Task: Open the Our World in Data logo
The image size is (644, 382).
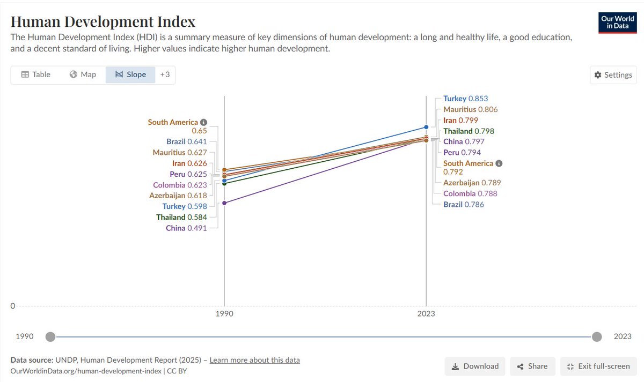Action: click(x=617, y=23)
